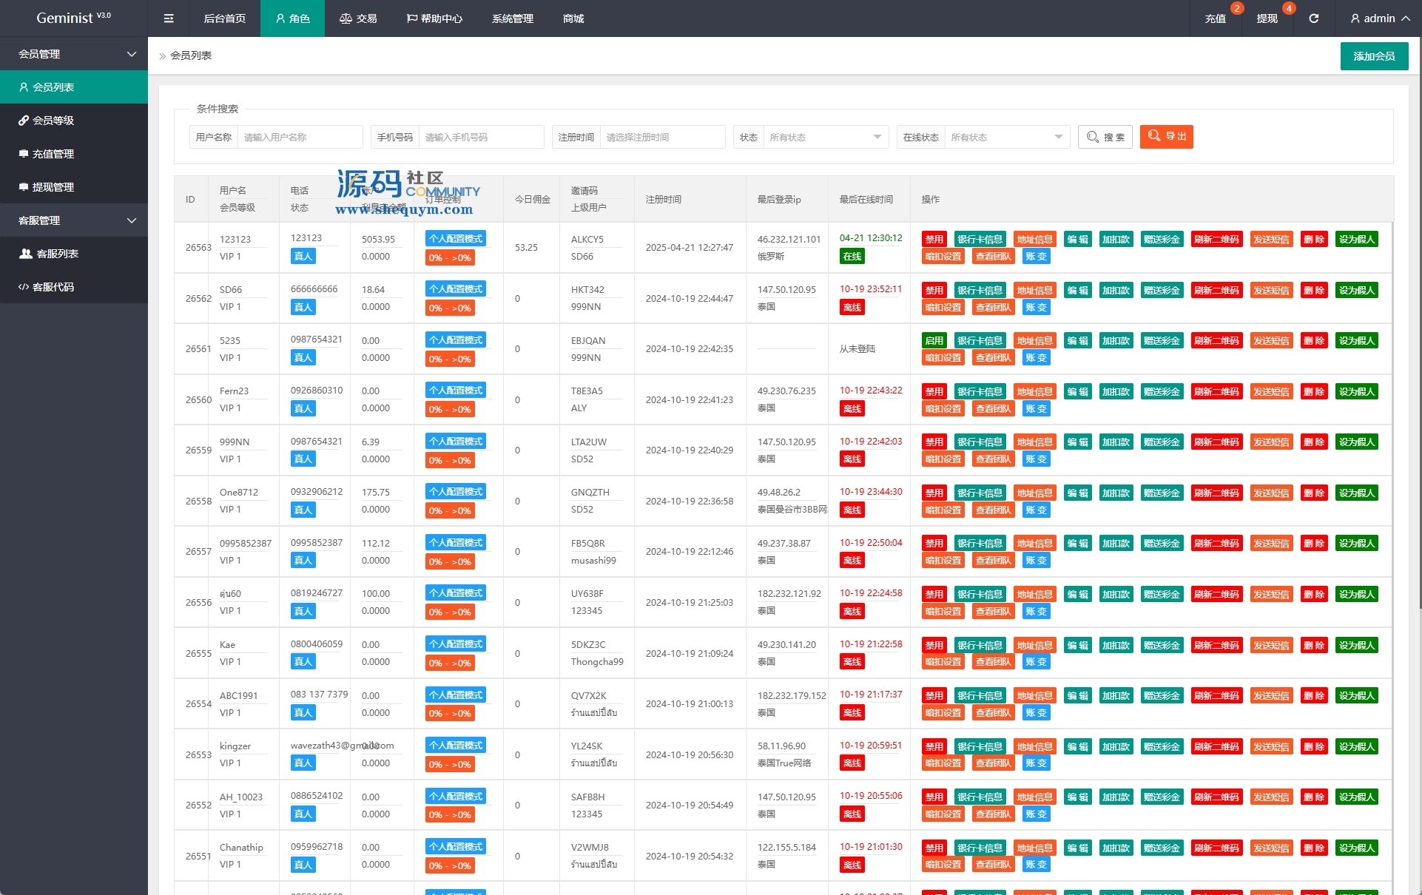Open 充值 notifications with badge 2

pyautogui.click(x=1216, y=18)
